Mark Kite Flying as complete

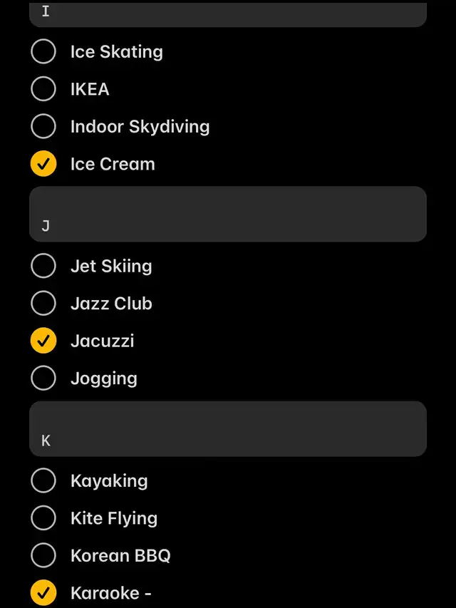pos(43,518)
